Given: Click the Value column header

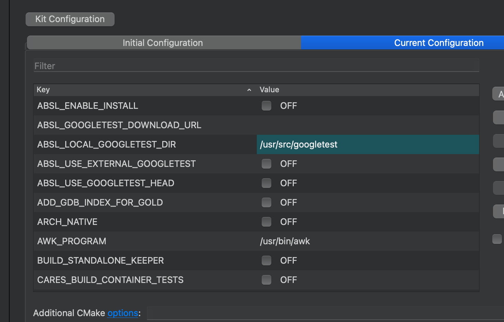Looking at the screenshot, I should (269, 90).
